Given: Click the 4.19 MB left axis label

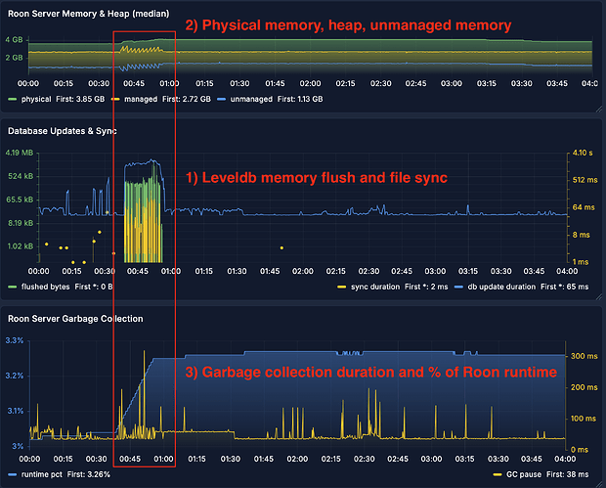Looking at the screenshot, I should tap(20, 153).
